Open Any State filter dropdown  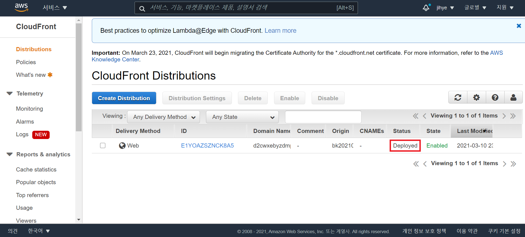pyautogui.click(x=242, y=117)
